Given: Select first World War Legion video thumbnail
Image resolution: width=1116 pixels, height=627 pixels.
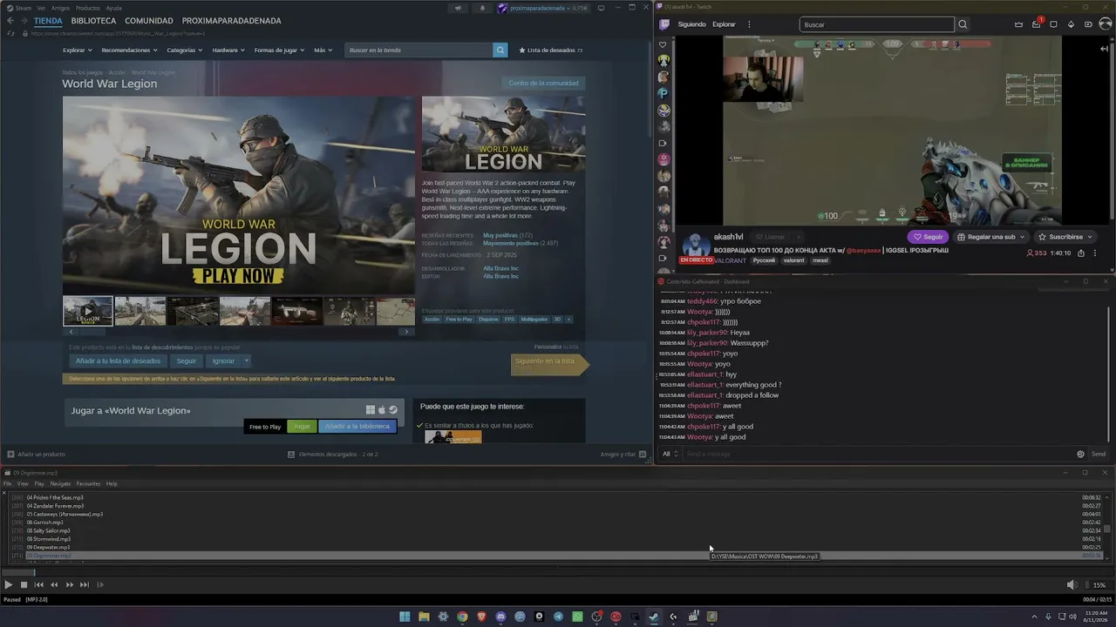Looking at the screenshot, I should [x=87, y=311].
